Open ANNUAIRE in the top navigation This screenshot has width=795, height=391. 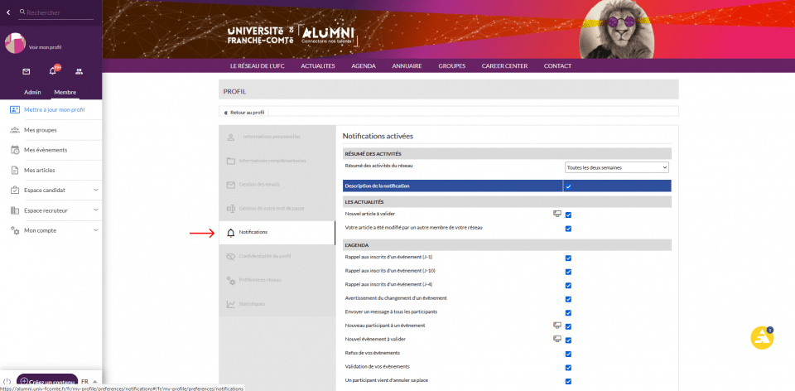[x=407, y=65]
